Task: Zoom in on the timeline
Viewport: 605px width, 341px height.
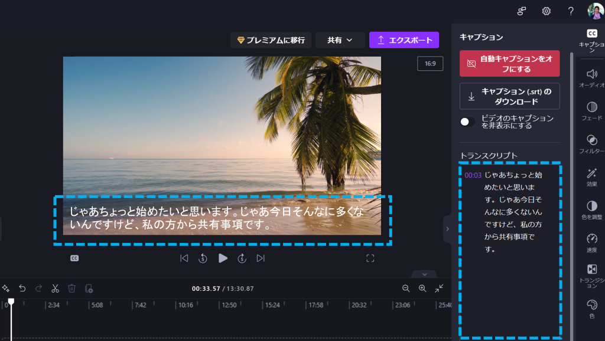Action: tap(422, 288)
